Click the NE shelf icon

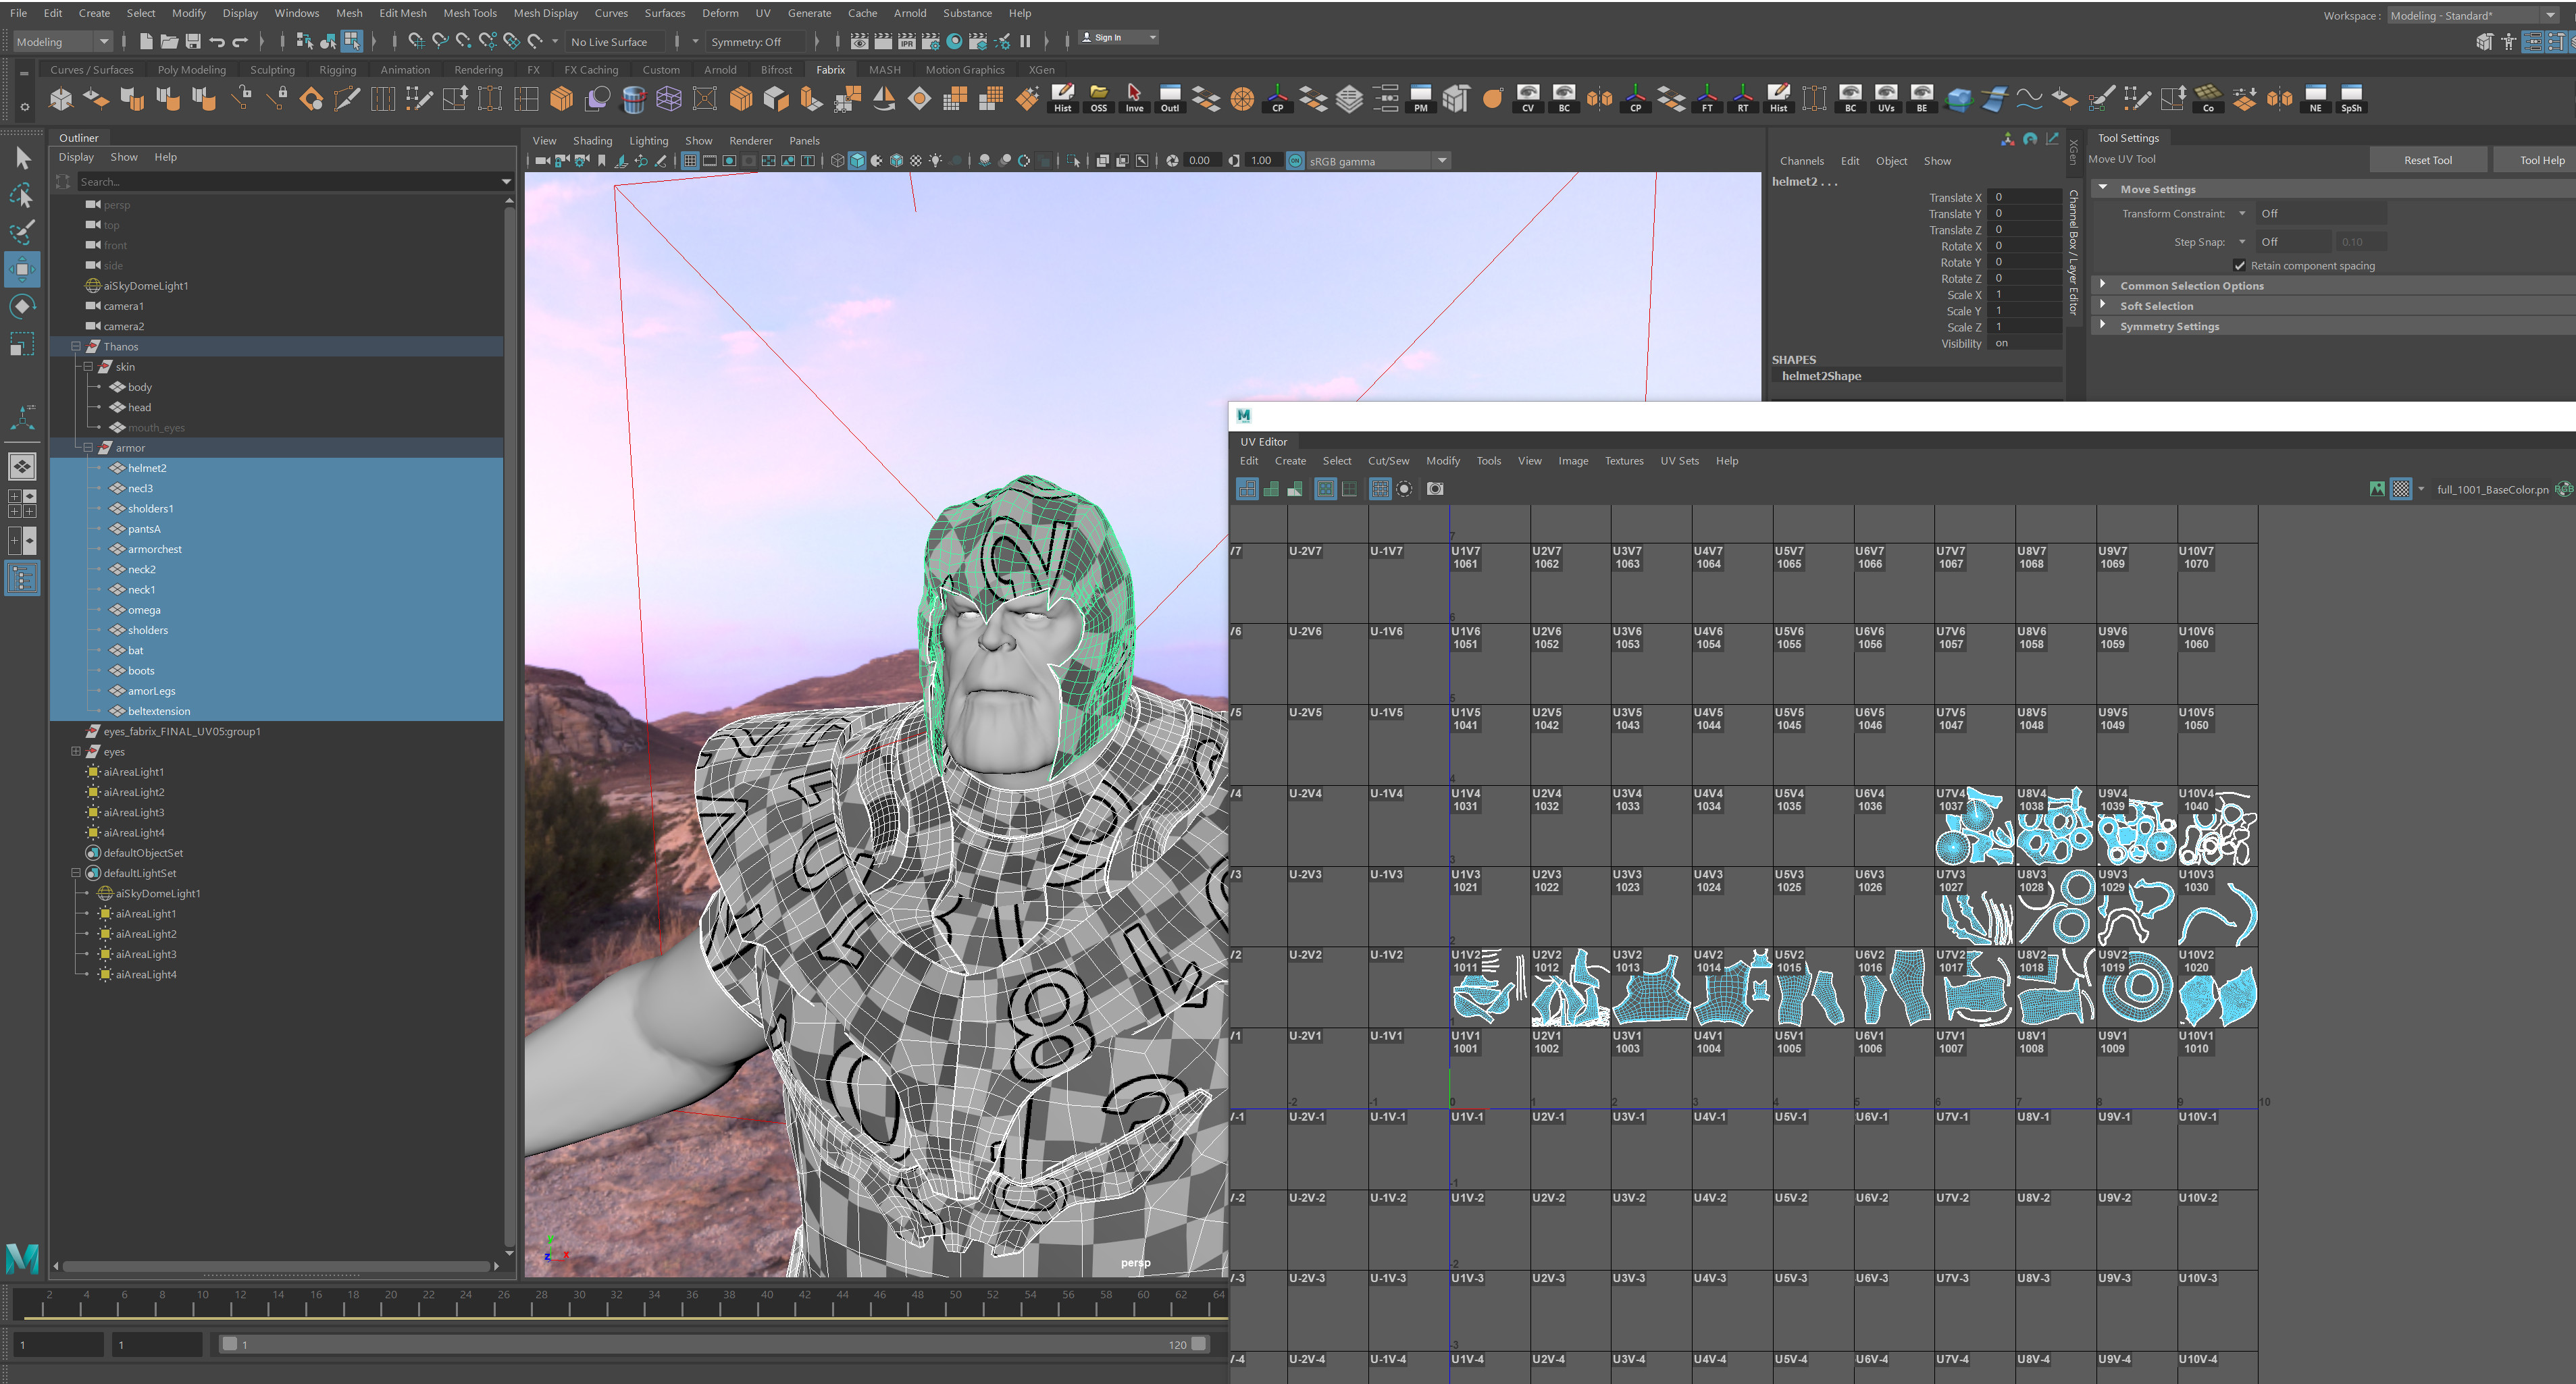tap(2315, 98)
